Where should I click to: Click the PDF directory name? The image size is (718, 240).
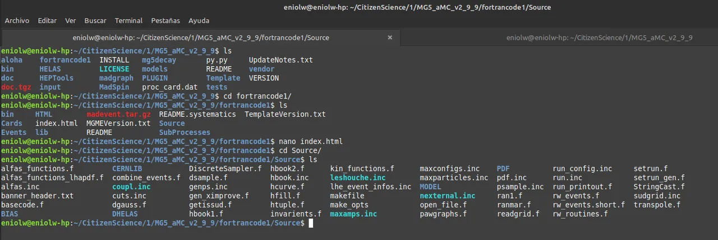click(x=503, y=168)
